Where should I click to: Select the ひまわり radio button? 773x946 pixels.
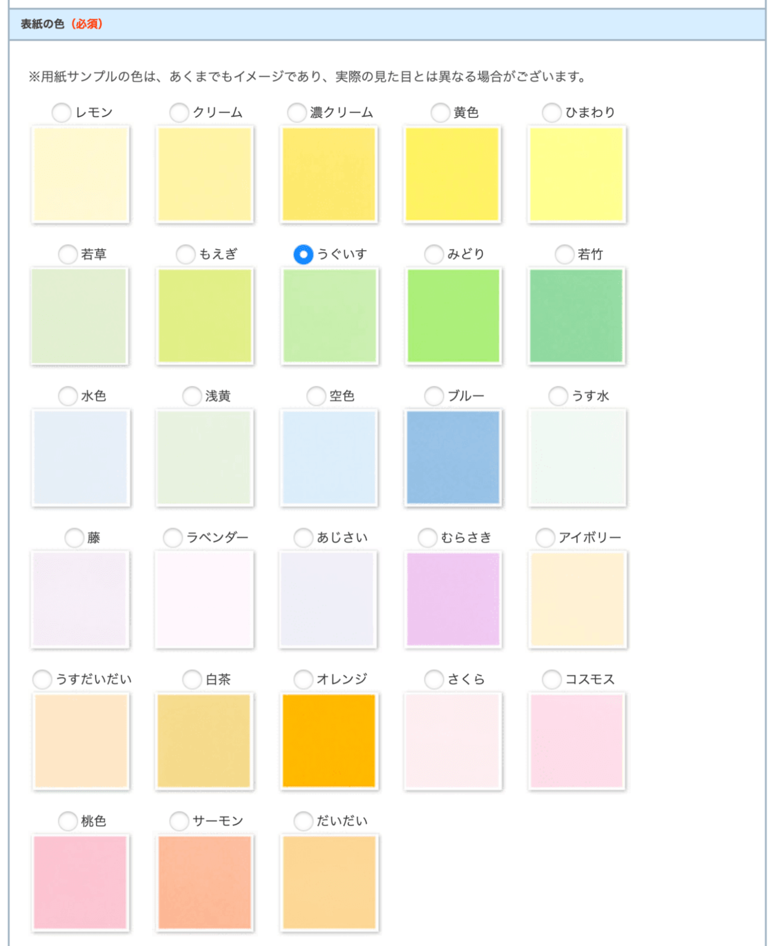[x=551, y=112]
